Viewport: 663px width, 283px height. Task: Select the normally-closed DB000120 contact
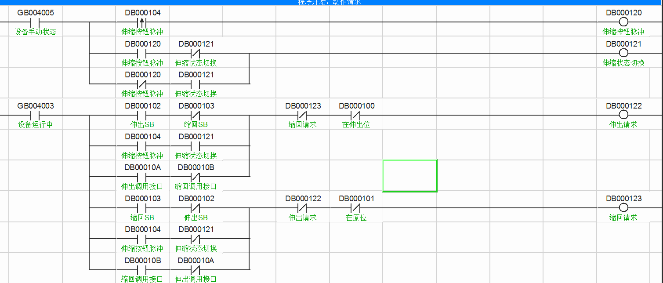[x=142, y=84]
